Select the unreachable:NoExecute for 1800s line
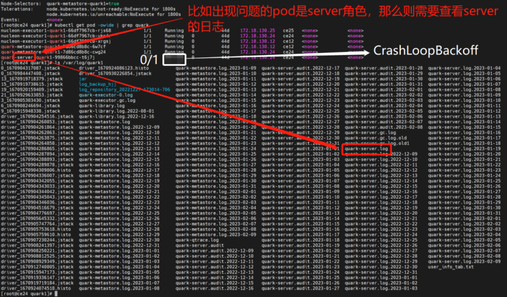 pos(113,14)
